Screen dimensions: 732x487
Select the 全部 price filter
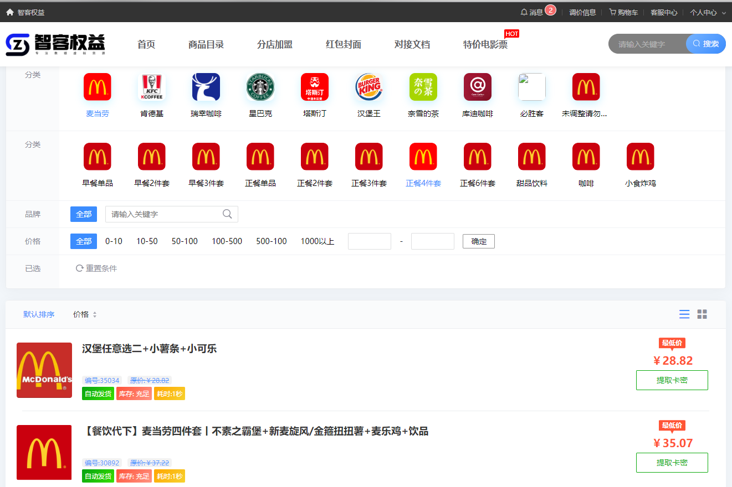tap(83, 241)
